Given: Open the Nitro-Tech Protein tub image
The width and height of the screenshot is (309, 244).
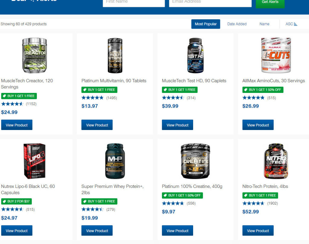Looking at the screenshot, I should (276, 161).
